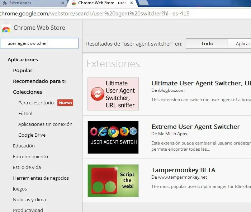Viewport: 251px width, 212px height.
Task: Open the Juegos category
Action: click(x=20, y=189)
